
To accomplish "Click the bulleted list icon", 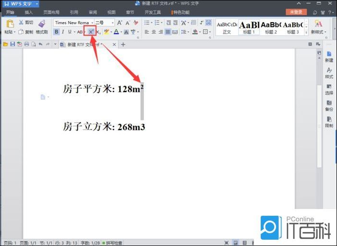I will click(x=147, y=23).
